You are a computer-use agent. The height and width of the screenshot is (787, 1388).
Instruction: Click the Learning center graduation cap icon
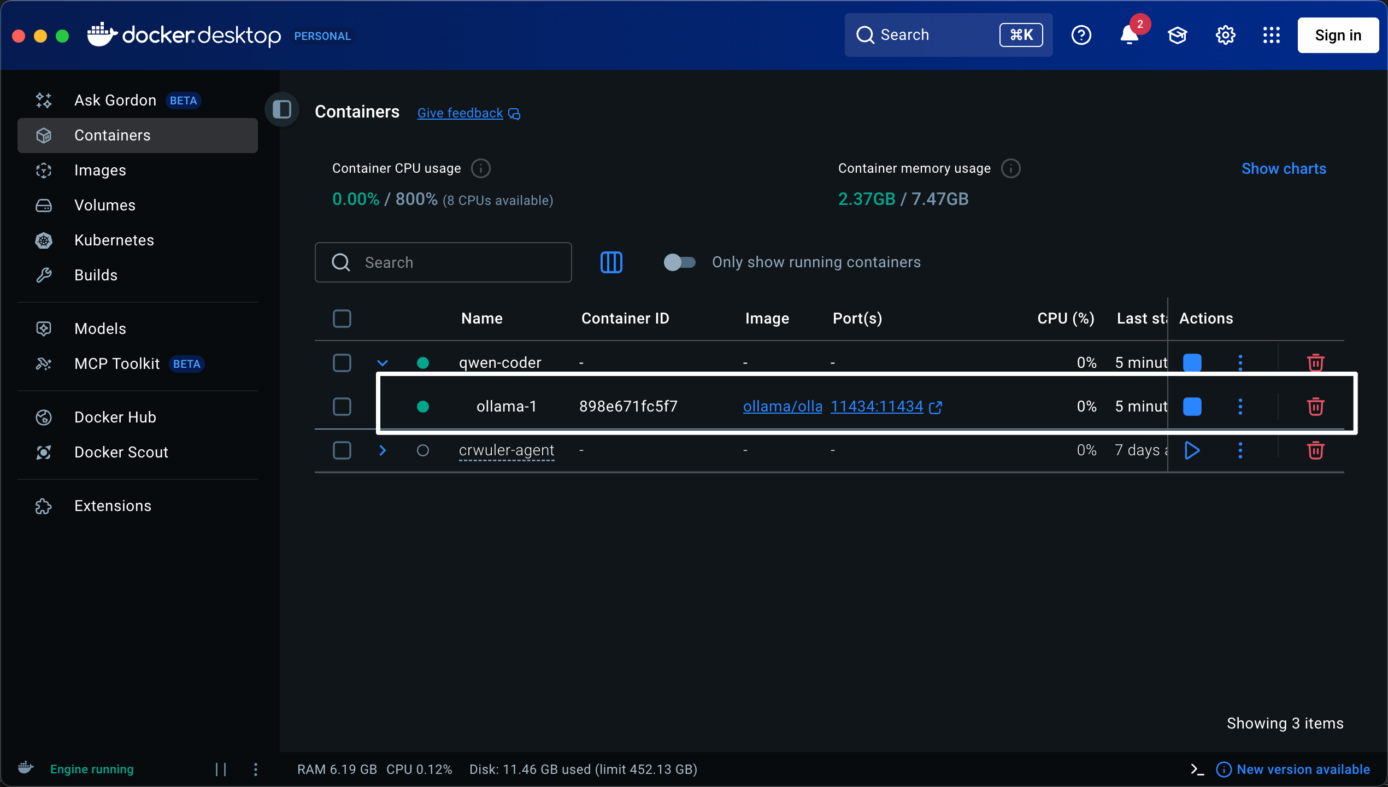point(1177,35)
